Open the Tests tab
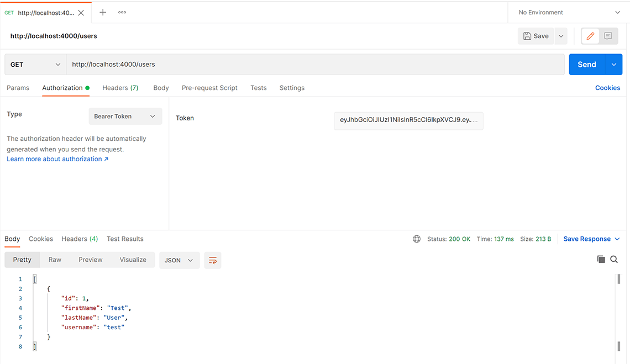630x364 pixels. (x=258, y=87)
